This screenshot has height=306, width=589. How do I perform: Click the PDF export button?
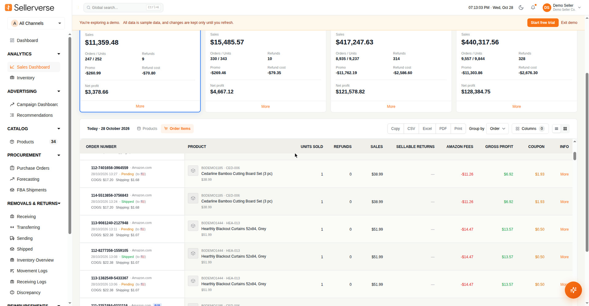(x=443, y=129)
